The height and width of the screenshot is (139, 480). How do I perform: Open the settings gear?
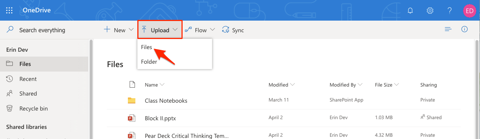(x=430, y=10)
